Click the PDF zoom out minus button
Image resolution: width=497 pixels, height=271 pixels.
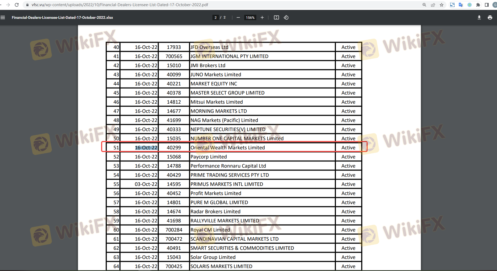(x=238, y=17)
